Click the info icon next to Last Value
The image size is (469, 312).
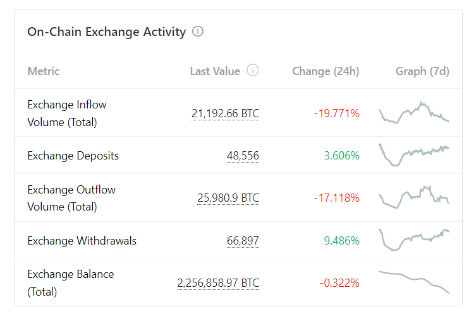(x=253, y=71)
